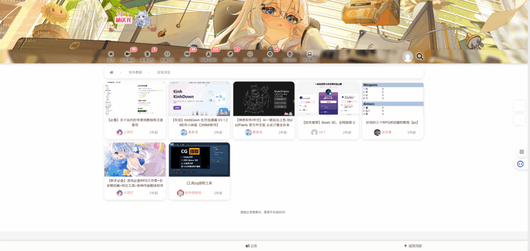Image resolution: width=530 pixels, height=251 pixels.
Task: Open the download nav item with badge 431
Action: coord(208,56)
